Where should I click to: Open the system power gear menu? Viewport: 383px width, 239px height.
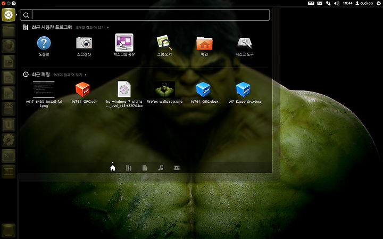click(379, 3)
